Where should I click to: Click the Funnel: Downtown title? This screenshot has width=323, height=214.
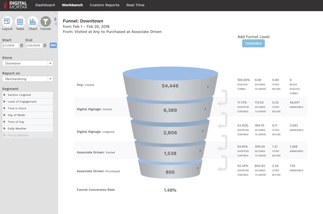83,21
